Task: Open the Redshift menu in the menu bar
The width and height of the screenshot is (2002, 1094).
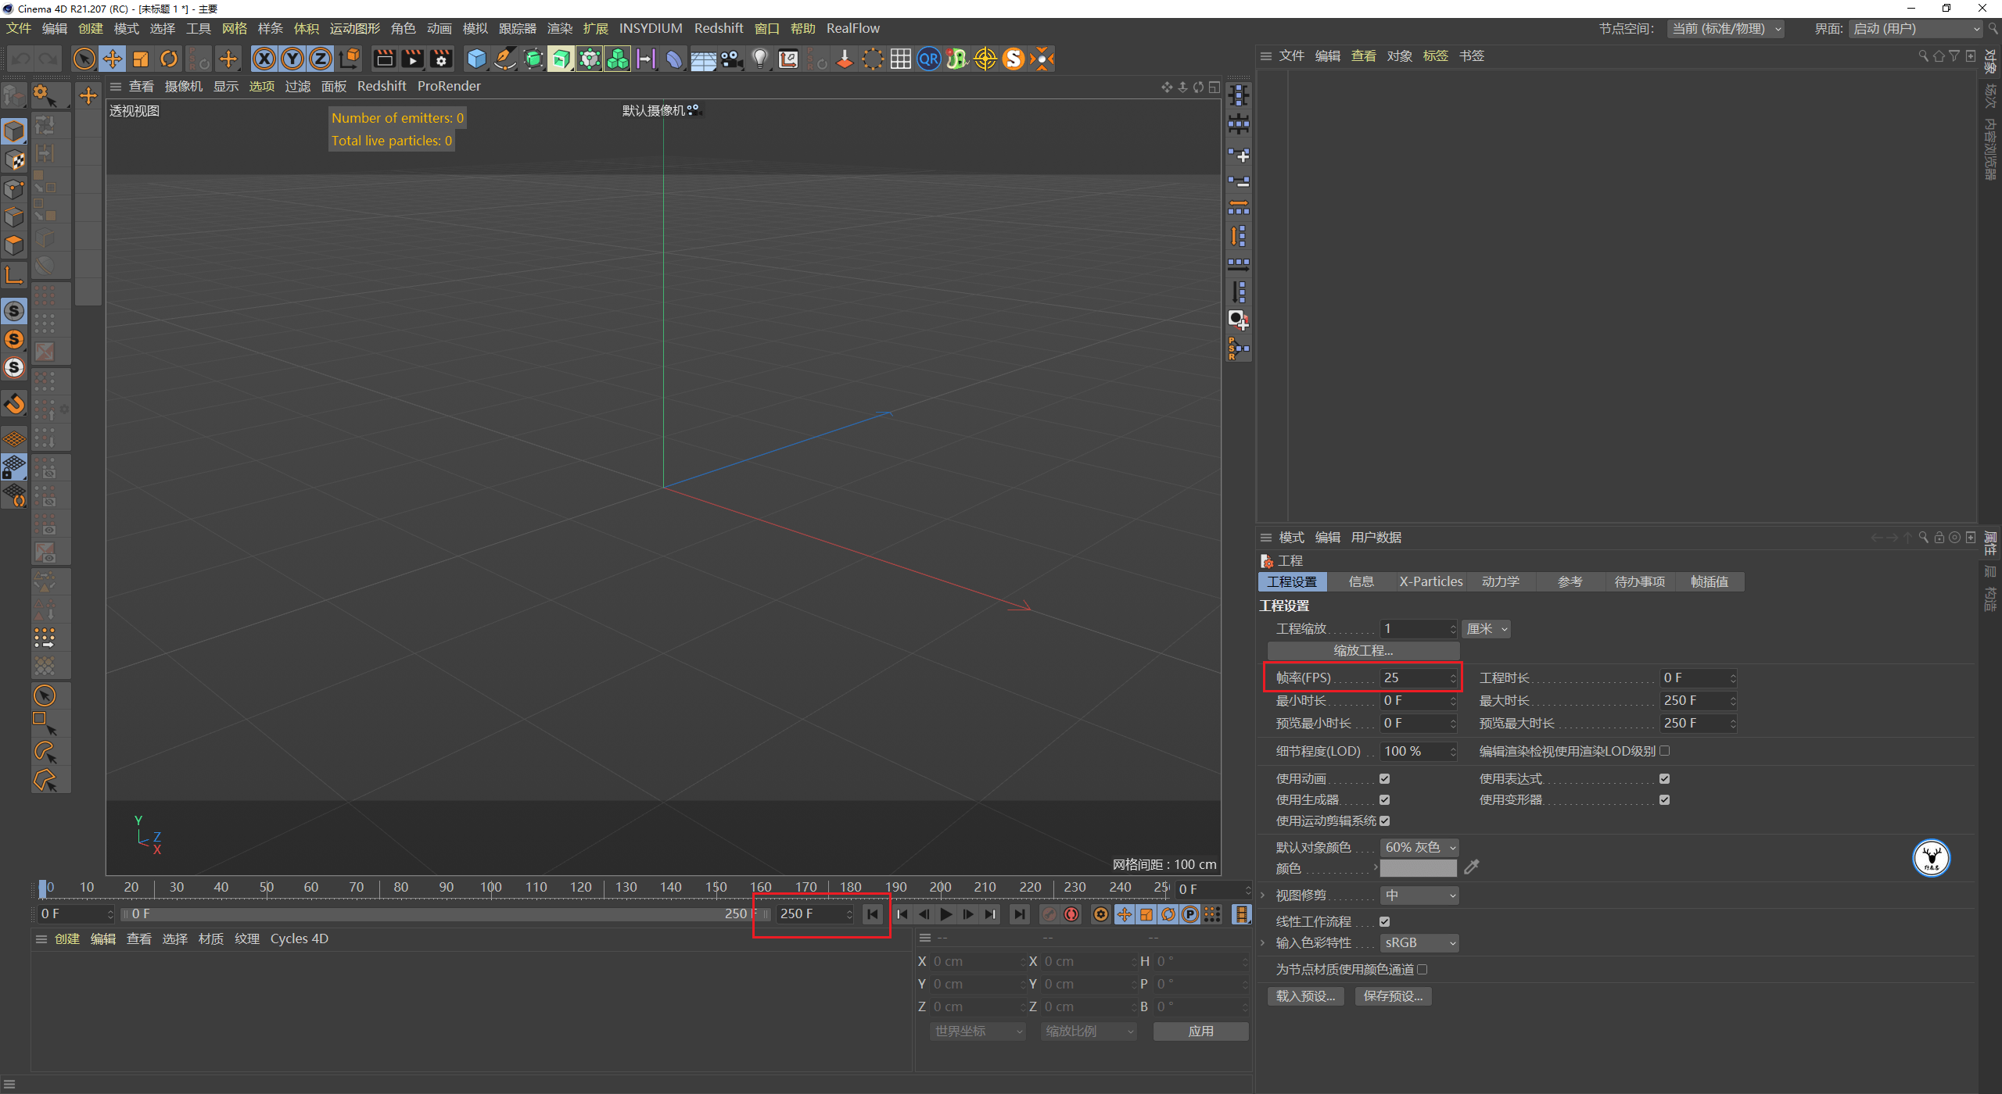Action: [x=718, y=27]
